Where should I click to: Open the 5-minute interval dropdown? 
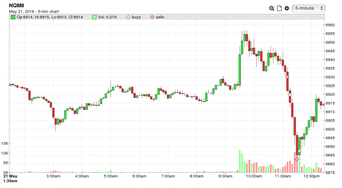pyautogui.click(x=309, y=8)
